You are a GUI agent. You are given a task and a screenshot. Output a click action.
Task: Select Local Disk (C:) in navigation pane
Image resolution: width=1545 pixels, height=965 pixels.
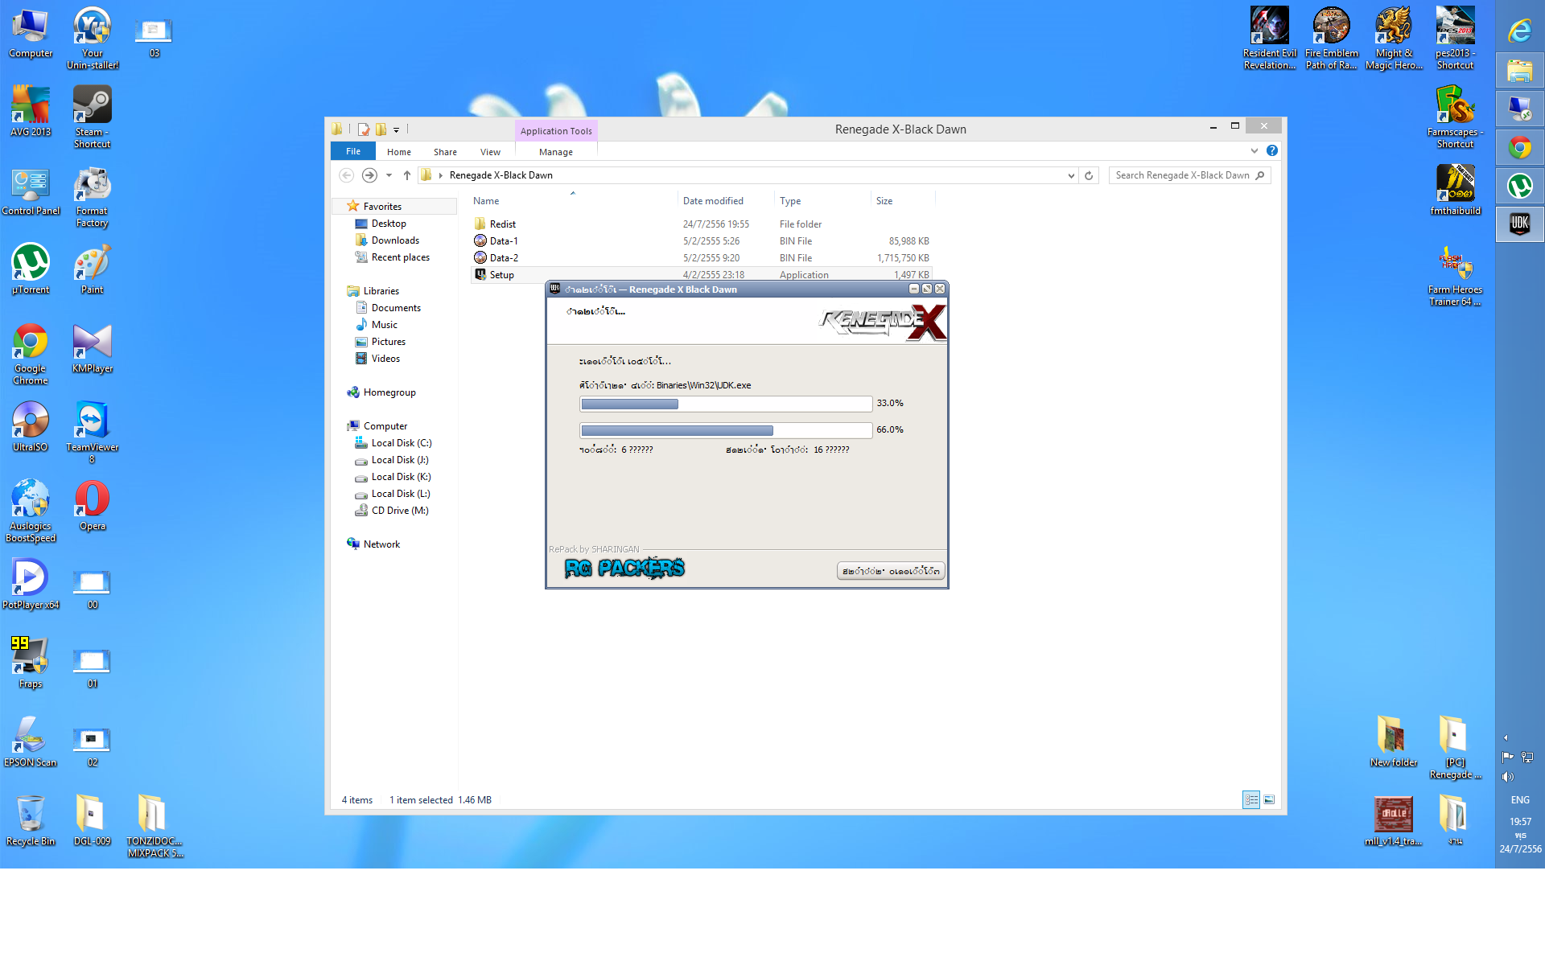click(401, 443)
